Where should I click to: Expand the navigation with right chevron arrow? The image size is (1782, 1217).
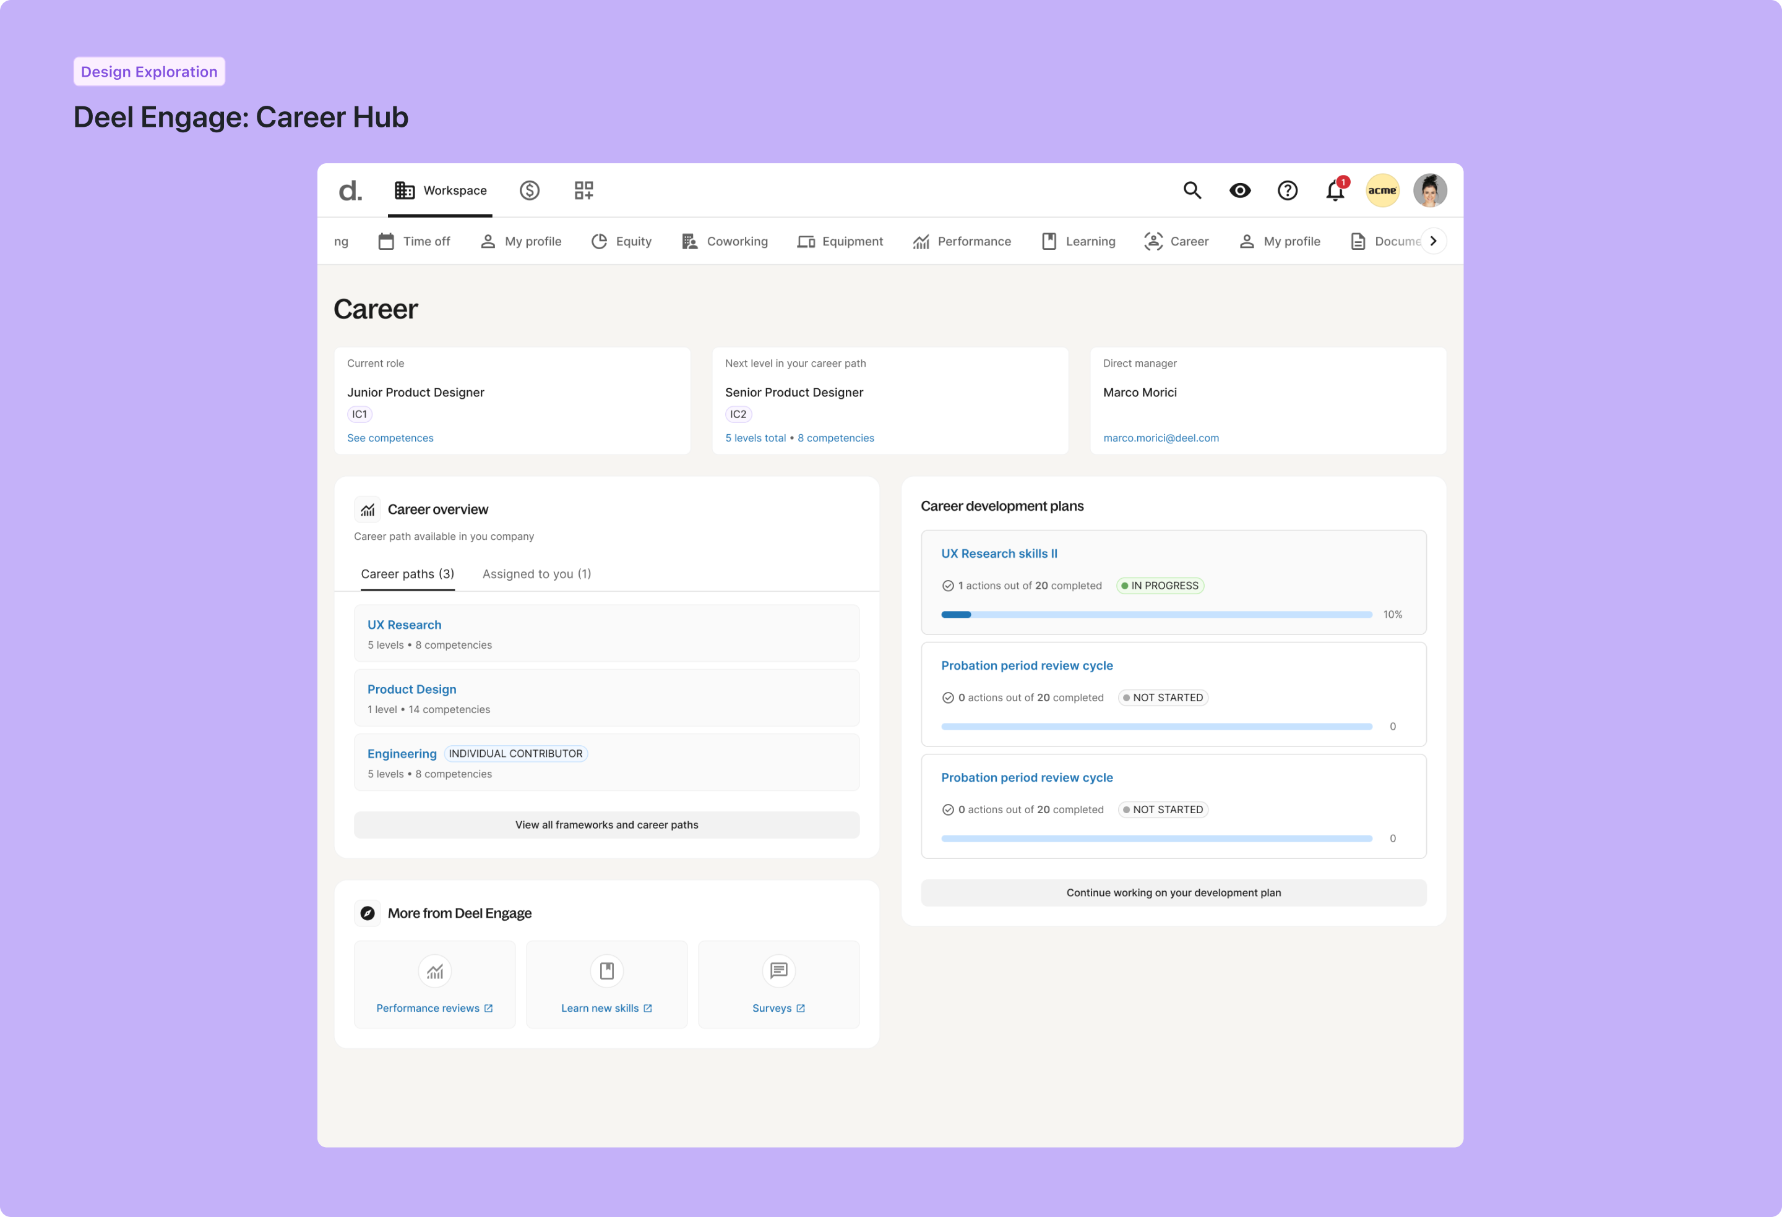point(1433,240)
